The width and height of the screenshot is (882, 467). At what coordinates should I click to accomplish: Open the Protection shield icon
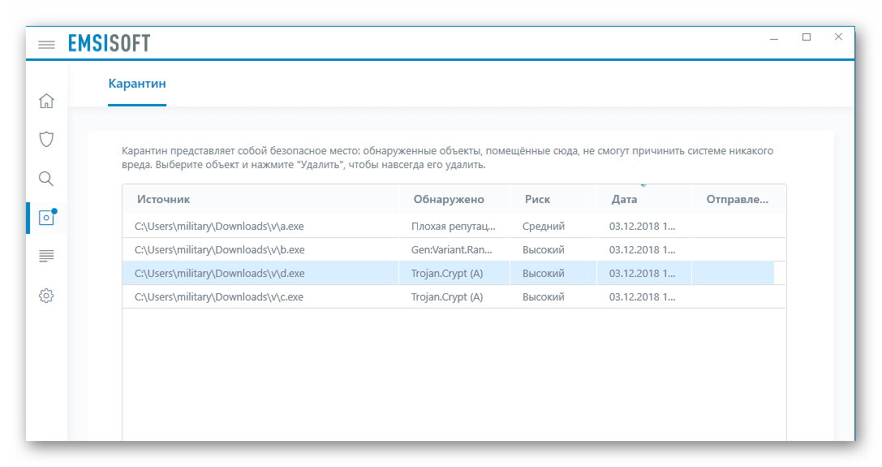pyautogui.click(x=46, y=139)
